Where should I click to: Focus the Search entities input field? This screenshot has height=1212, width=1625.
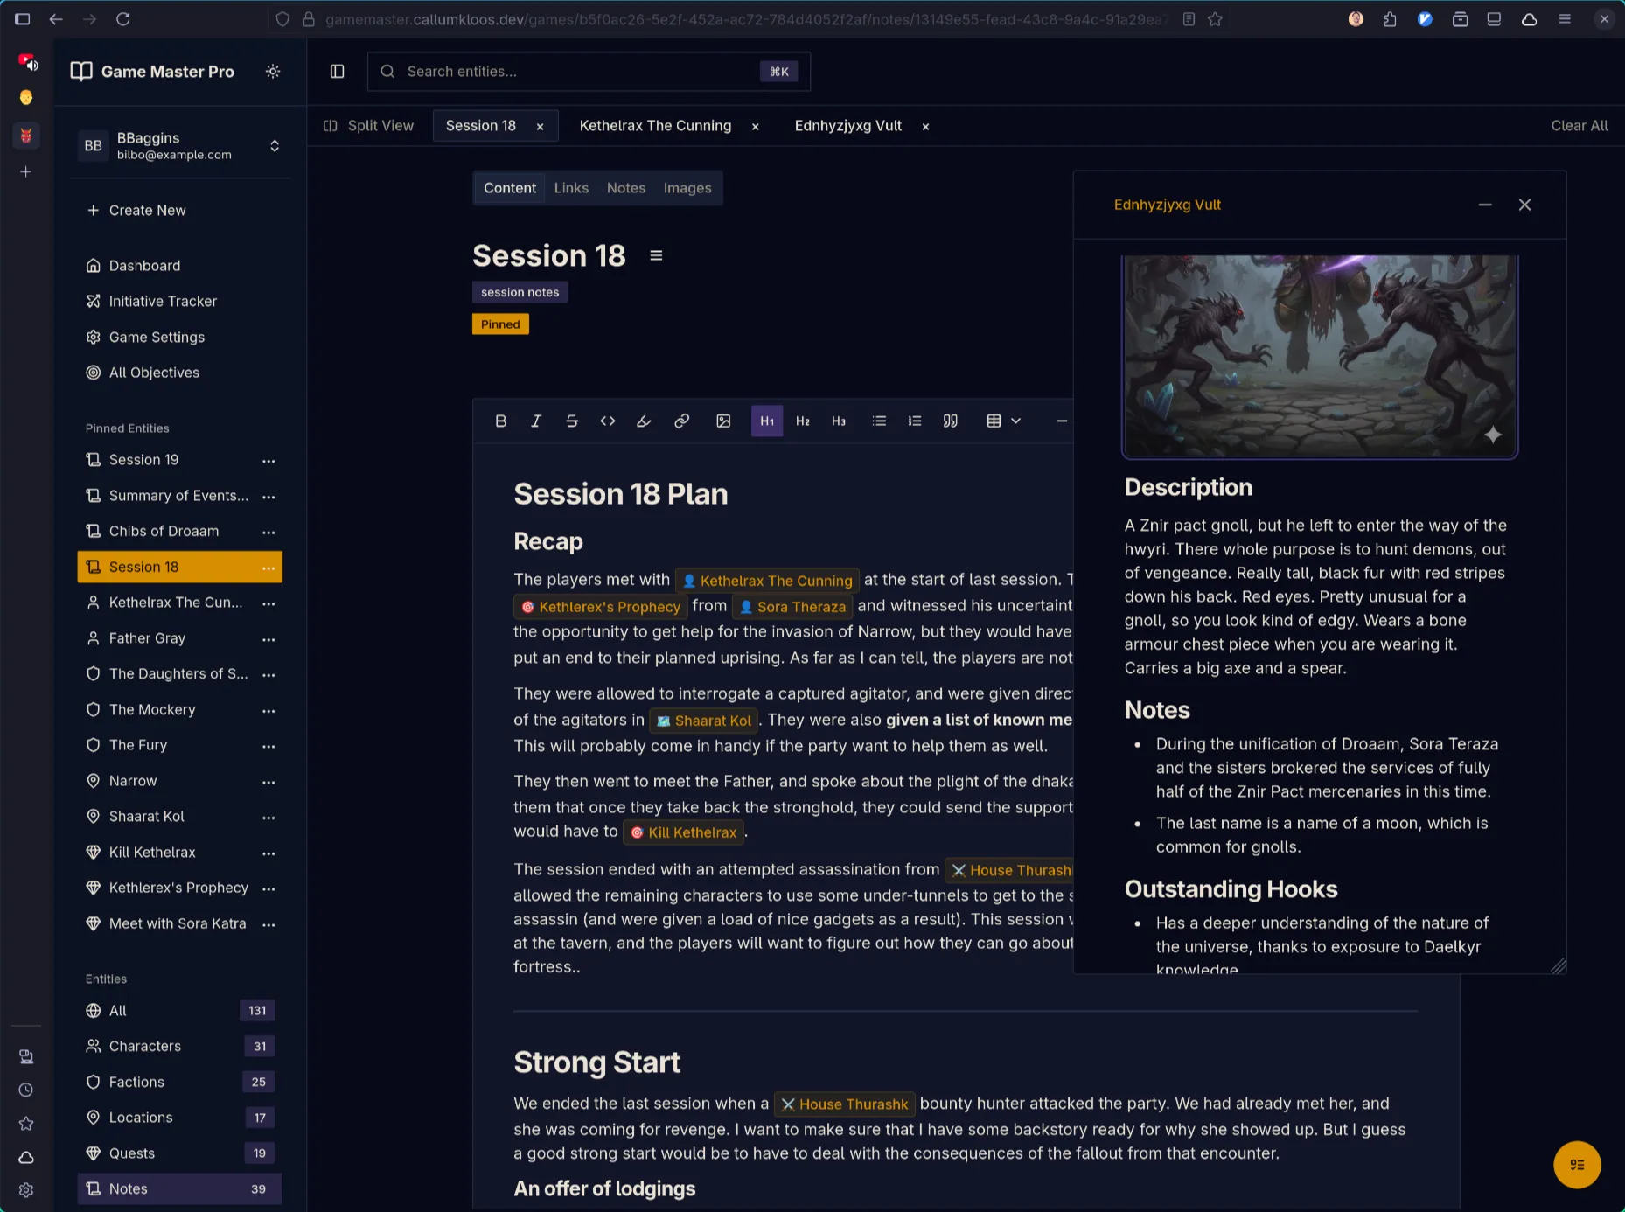pyautogui.click(x=577, y=72)
